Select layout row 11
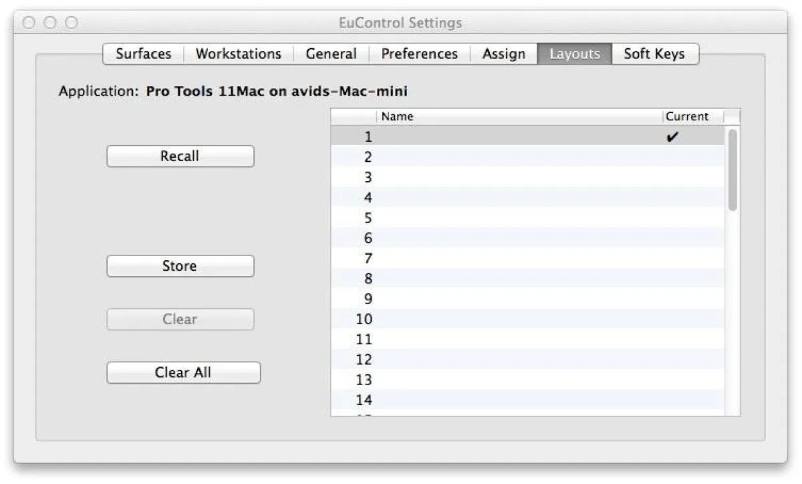 point(527,339)
